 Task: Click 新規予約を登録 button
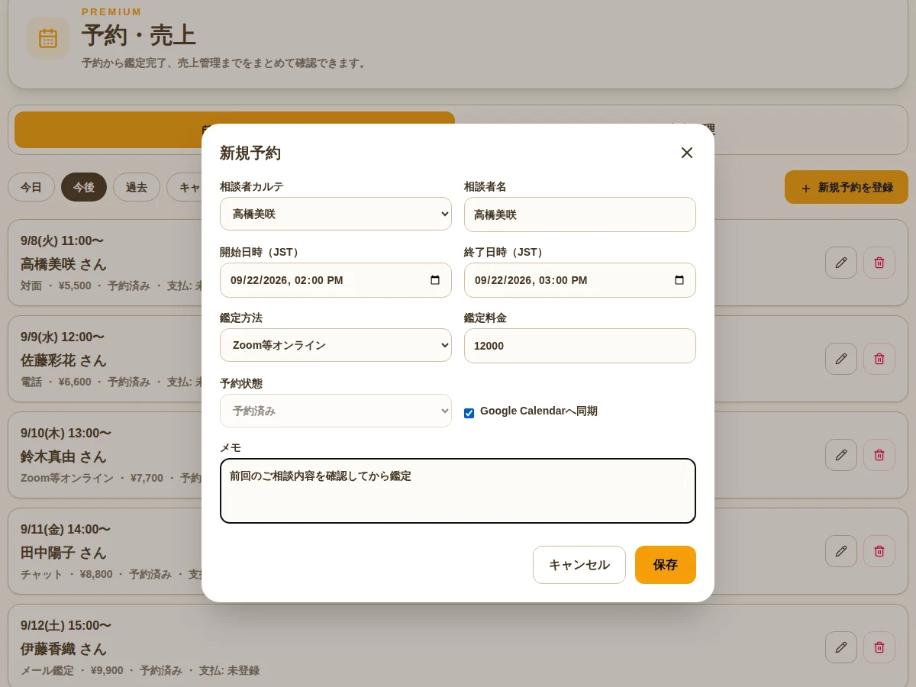pyautogui.click(x=847, y=187)
